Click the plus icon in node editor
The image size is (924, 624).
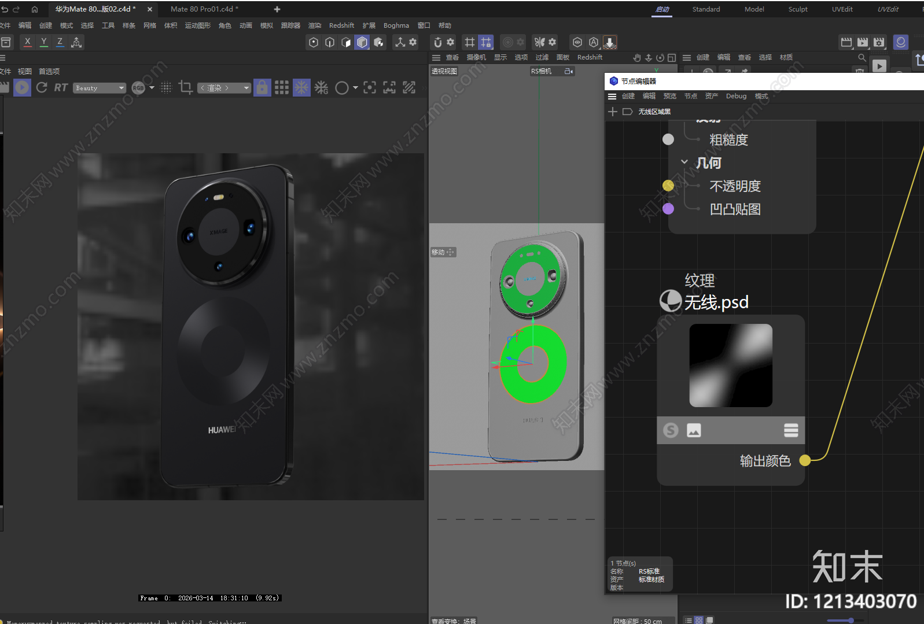613,112
